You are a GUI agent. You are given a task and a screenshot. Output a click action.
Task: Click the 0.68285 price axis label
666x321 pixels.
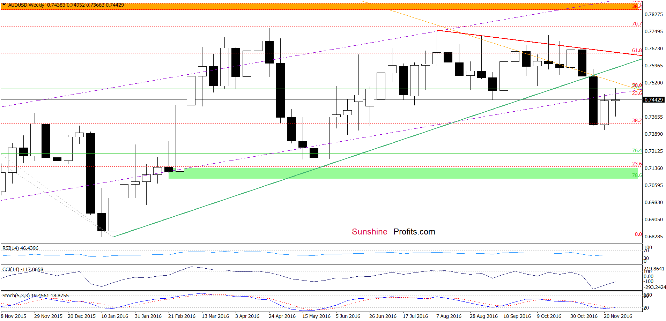click(x=654, y=237)
